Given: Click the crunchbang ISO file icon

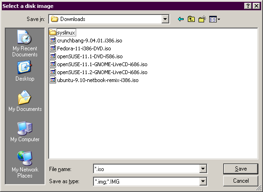Looking at the screenshot, I should [53, 41].
